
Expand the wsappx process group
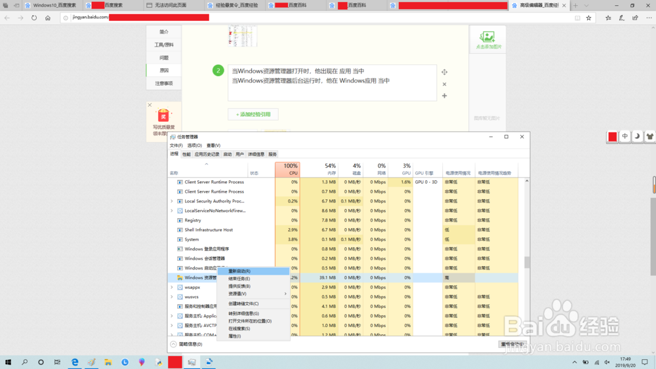[x=172, y=287]
